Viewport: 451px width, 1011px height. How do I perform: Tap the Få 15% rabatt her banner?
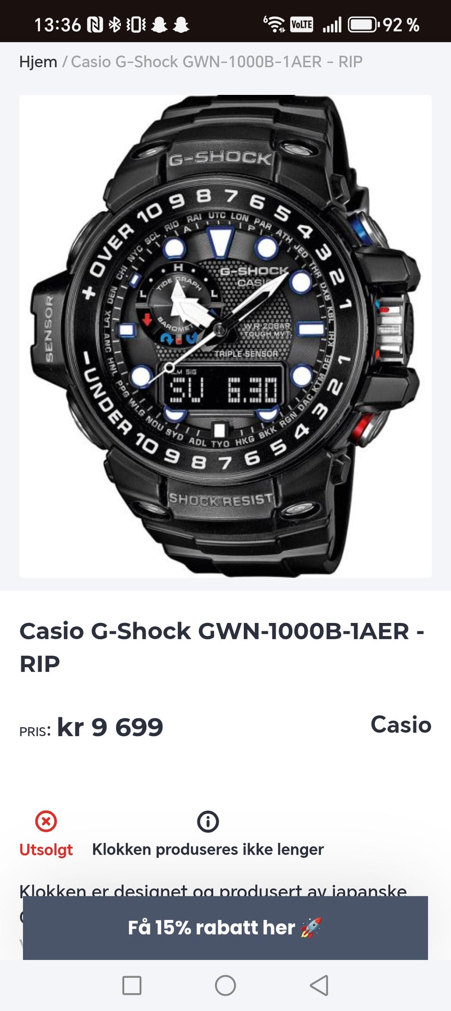225,928
